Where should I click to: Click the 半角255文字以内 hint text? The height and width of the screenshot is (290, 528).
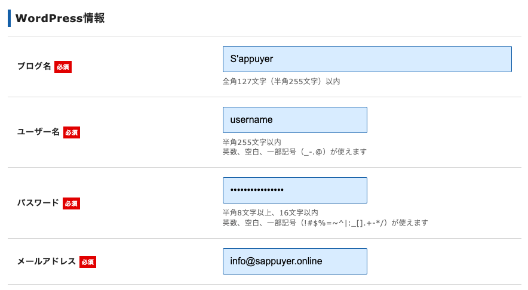click(x=251, y=142)
